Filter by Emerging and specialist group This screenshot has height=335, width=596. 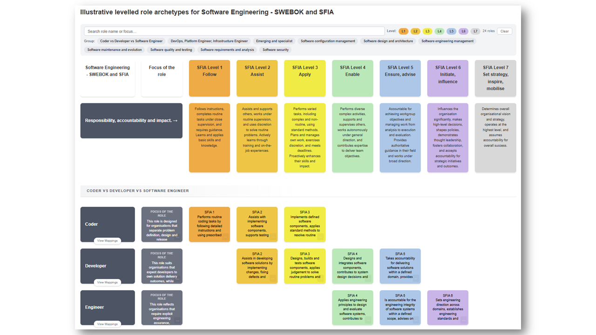274,41
